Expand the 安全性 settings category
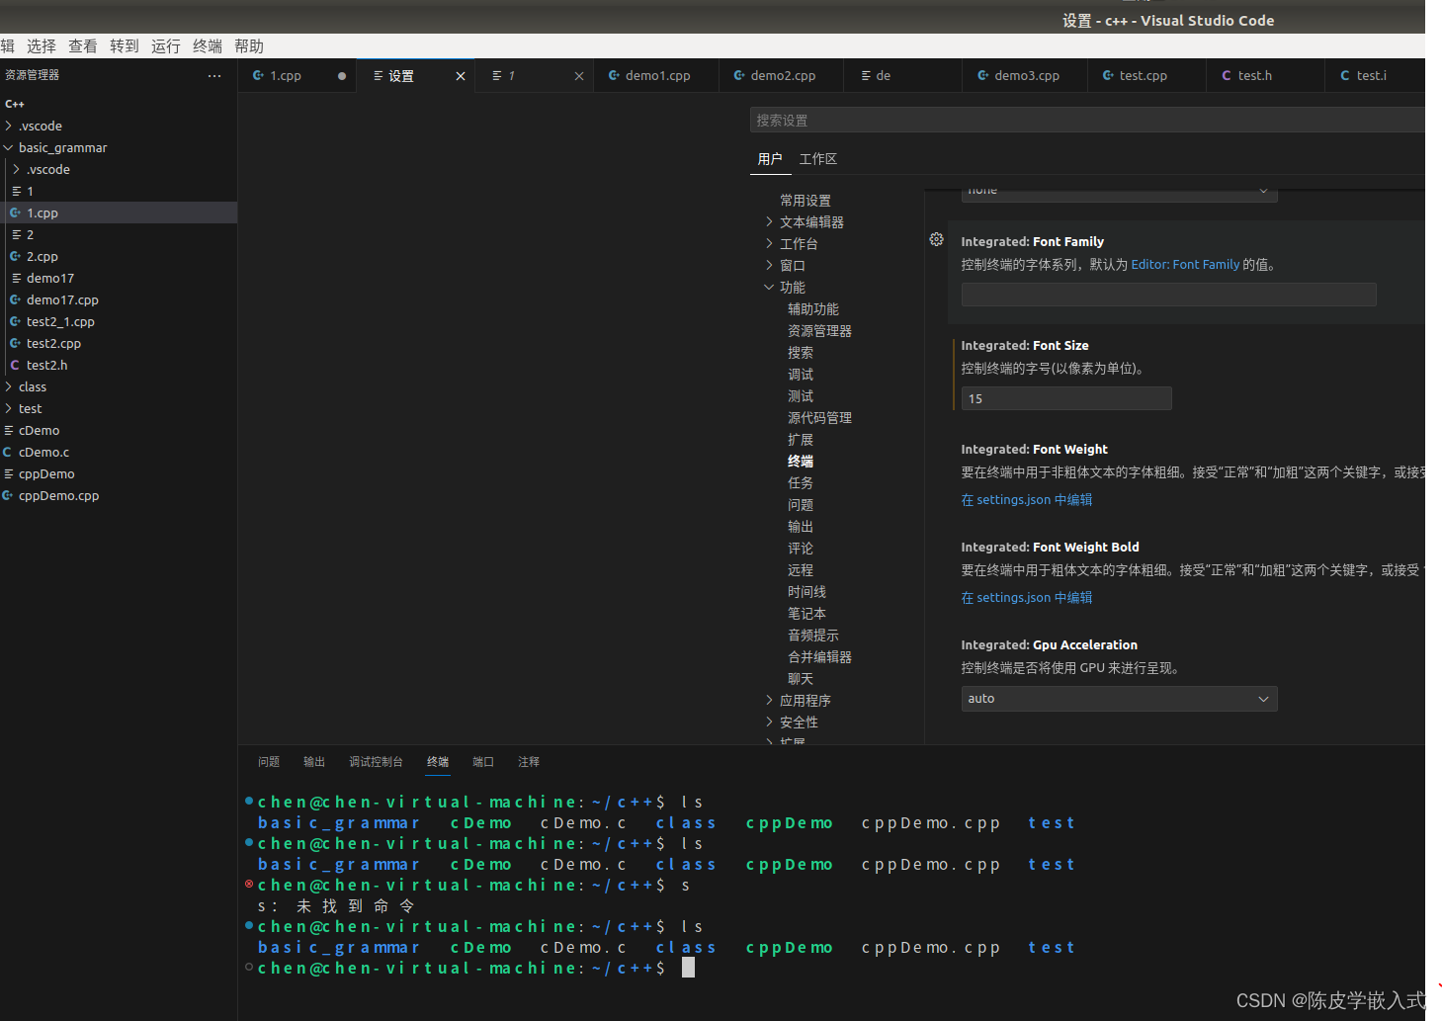This screenshot has height=1021, width=1442. point(769,722)
